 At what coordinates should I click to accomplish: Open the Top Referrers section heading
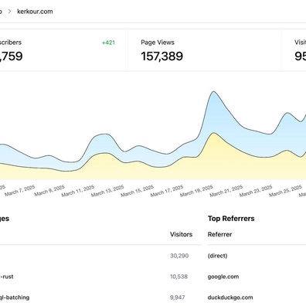point(231,219)
